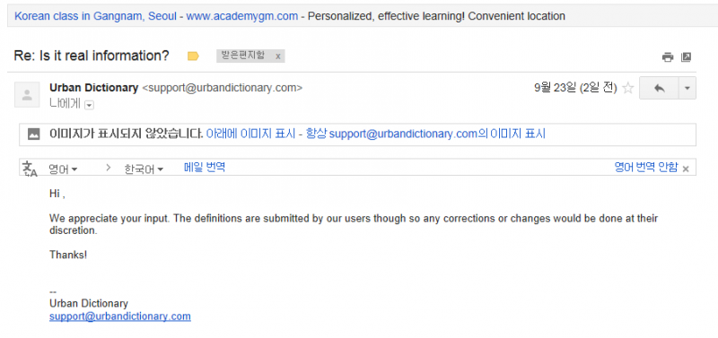718x338 pixels.
Task: Click the reply arrow button
Action: coord(659,88)
